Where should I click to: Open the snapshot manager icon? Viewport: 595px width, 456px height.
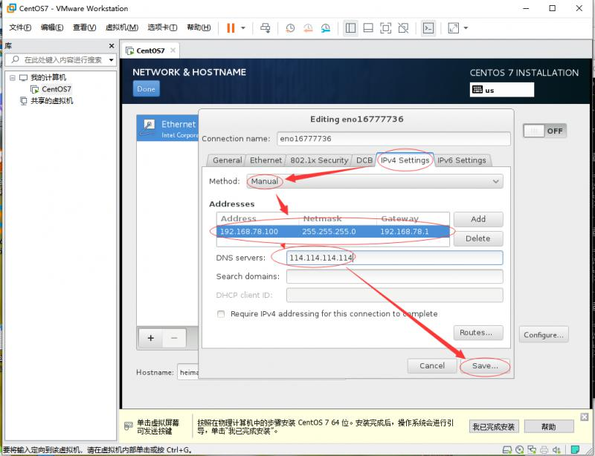point(326,28)
